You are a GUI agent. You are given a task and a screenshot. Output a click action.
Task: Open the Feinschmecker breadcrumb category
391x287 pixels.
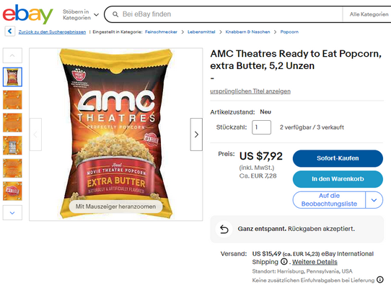pos(161,32)
